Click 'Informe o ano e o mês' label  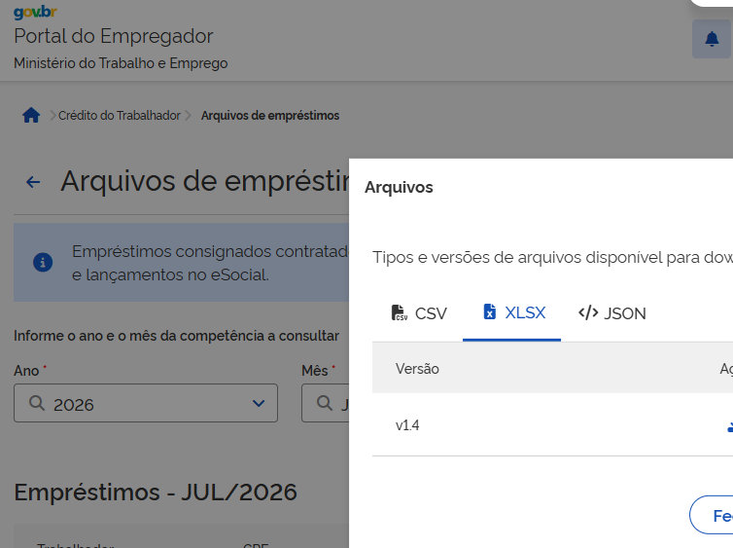pyautogui.click(x=176, y=336)
